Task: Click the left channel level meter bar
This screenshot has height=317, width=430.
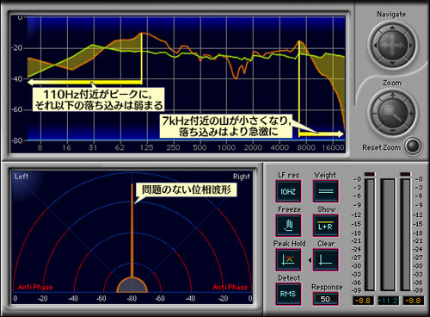Action: (370, 234)
